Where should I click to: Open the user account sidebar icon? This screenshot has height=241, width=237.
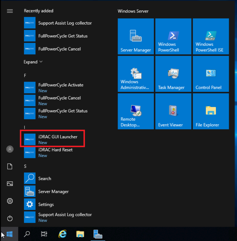[x=10, y=149]
